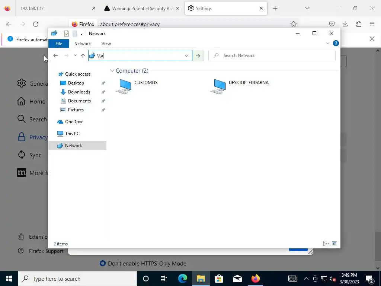The height and width of the screenshot is (286, 381).
Task: Go back in Firefox
Action: click(9, 24)
